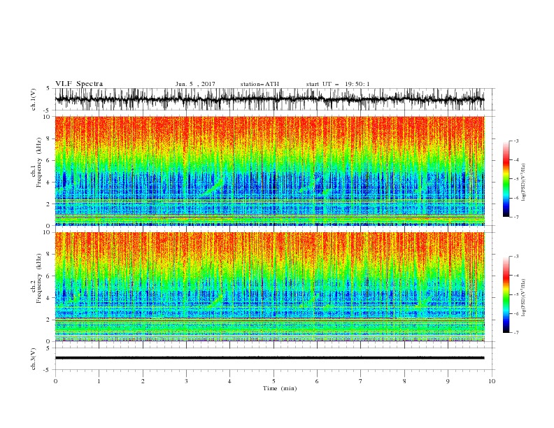
Task: Select the "start UT = 19:50:1" header text
Action: (338, 84)
